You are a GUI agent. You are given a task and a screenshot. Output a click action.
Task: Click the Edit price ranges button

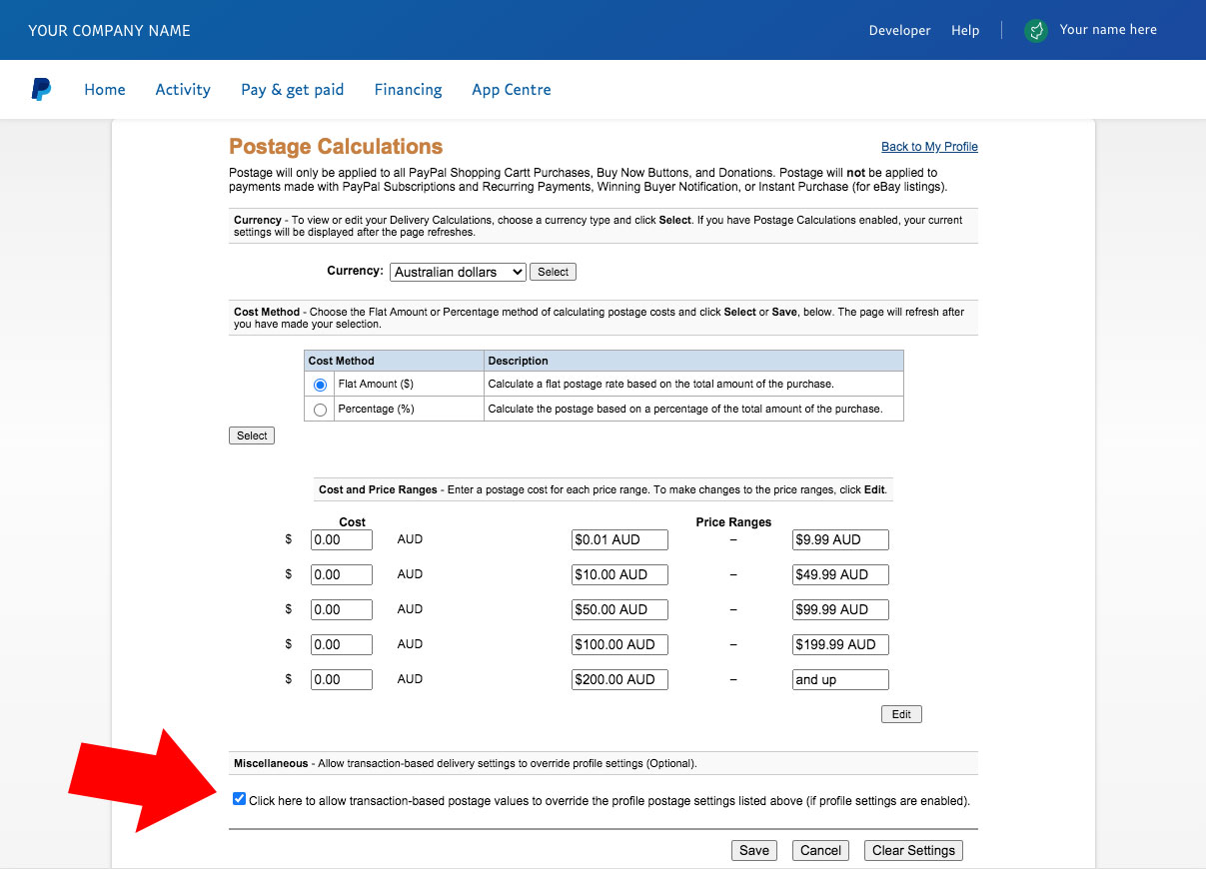(x=901, y=714)
